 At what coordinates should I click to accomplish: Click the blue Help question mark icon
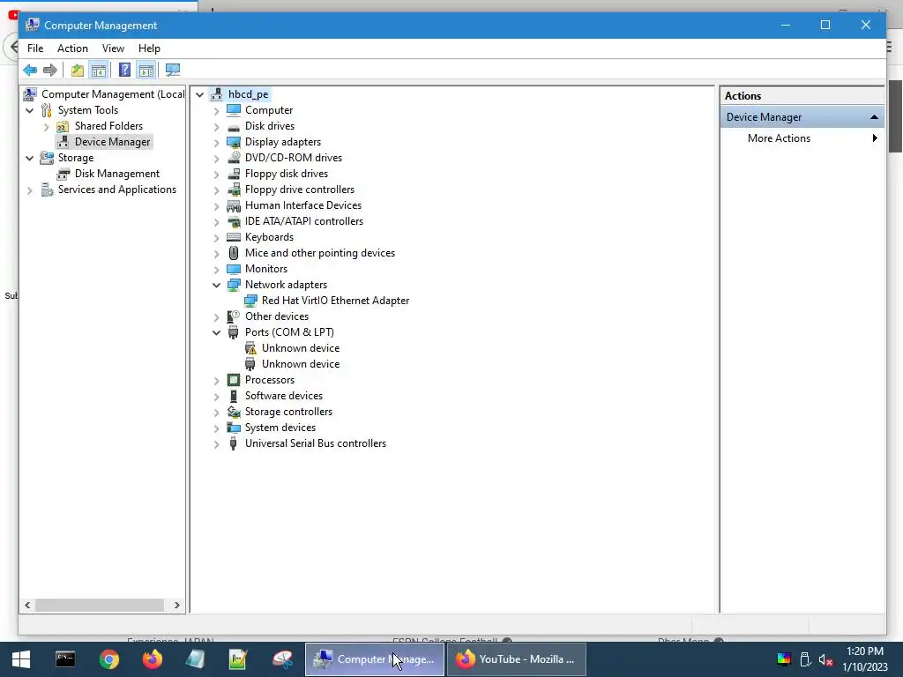pyautogui.click(x=124, y=71)
